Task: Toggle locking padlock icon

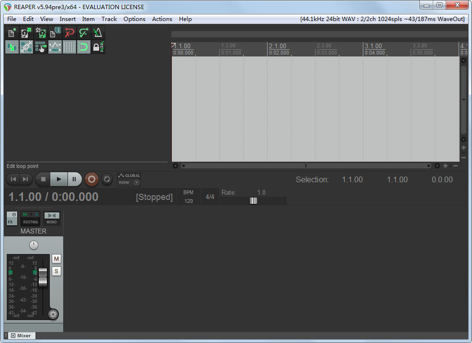Action: coord(98,47)
